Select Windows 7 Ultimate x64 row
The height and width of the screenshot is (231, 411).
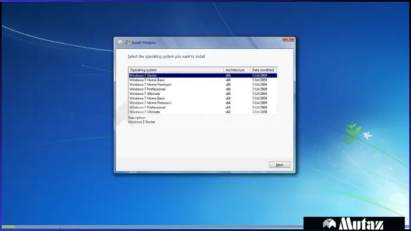point(203,112)
